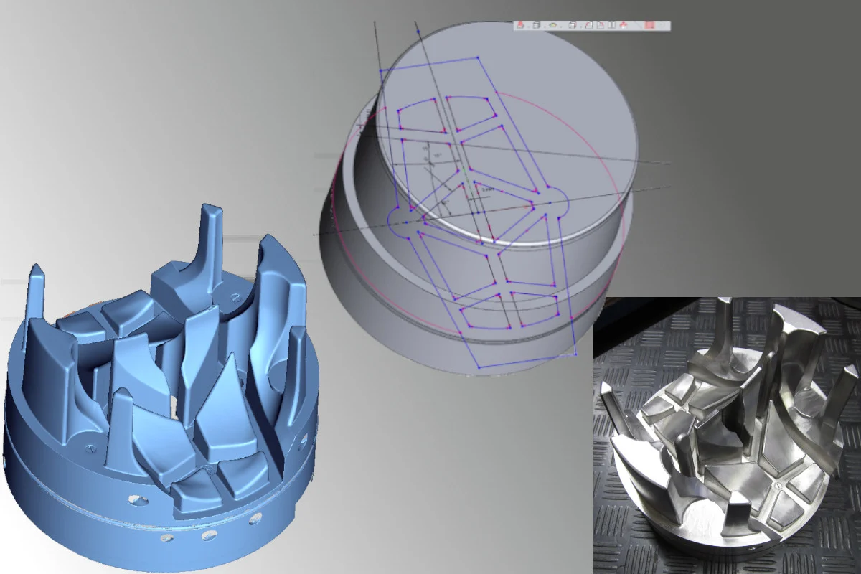The width and height of the screenshot is (861, 574).
Task: Select the plain gray cube toolbar icon
Action: pyautogui.click(x=537, y=25)
